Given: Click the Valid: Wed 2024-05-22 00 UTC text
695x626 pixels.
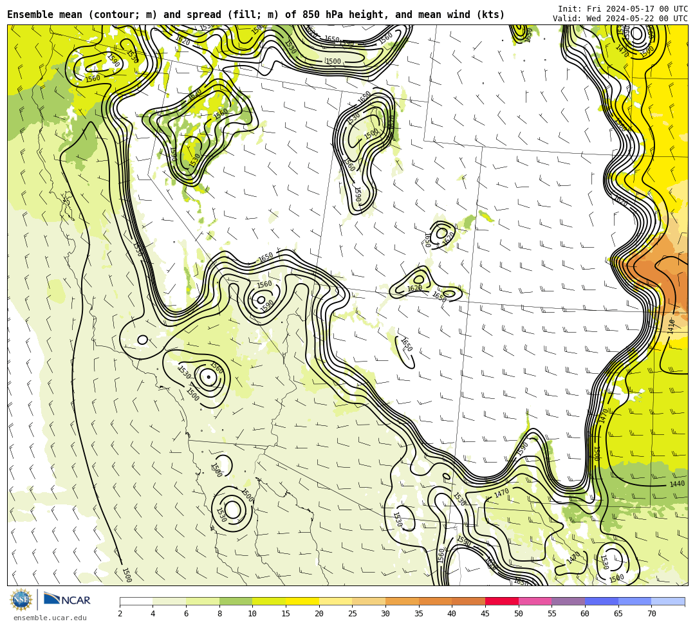Looking at the screenshot, I should point(620,19).
